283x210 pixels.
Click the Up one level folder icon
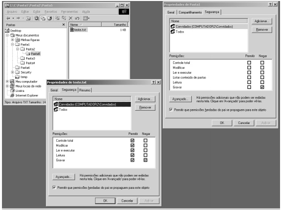coord(28,18)
